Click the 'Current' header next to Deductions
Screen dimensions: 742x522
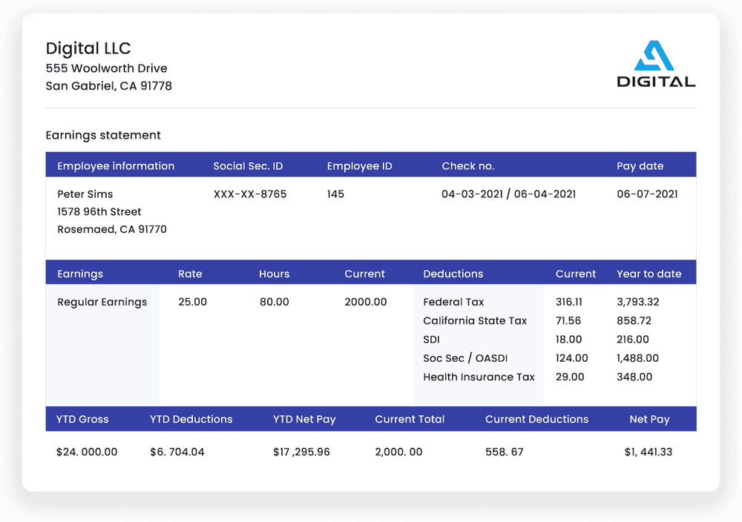point(576,274)
